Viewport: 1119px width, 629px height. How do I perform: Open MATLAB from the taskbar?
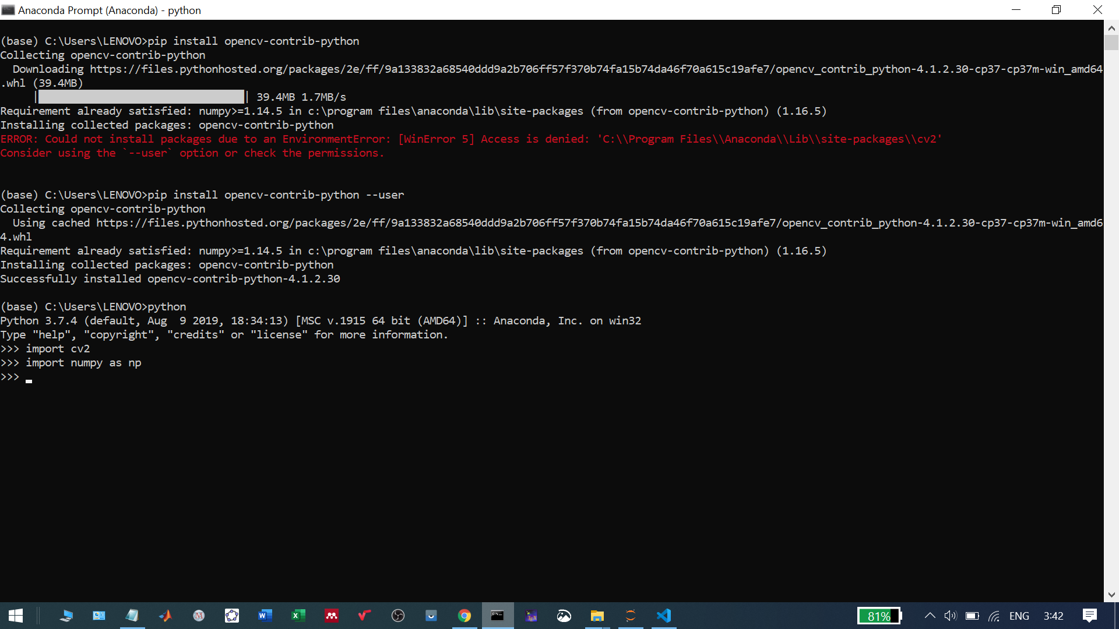point(166,616)
